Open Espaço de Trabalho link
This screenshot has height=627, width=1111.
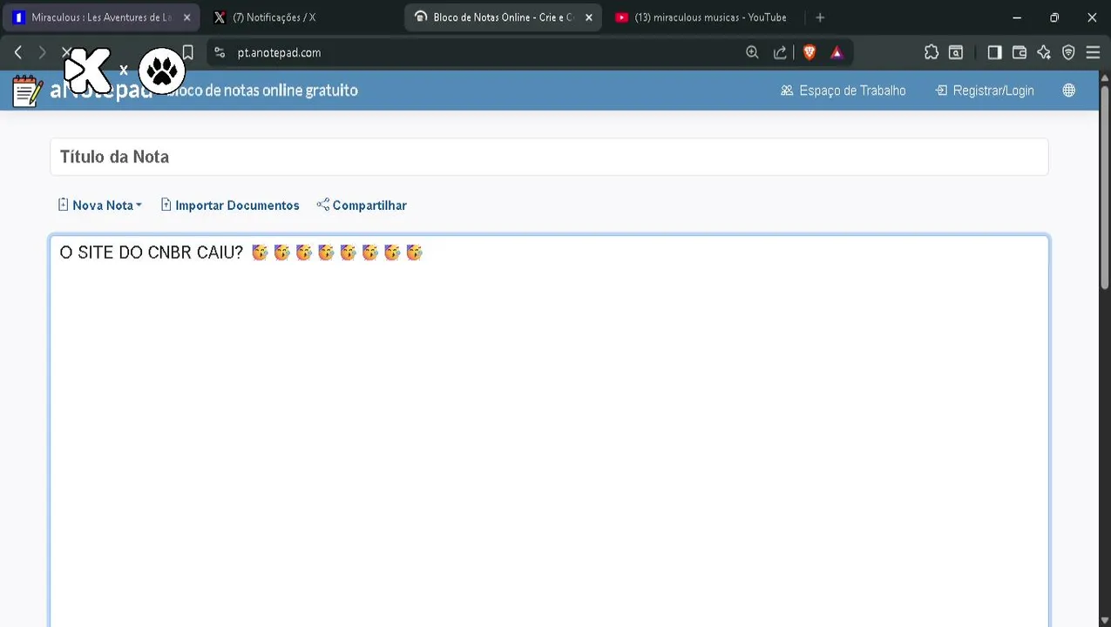[x=843, y=91]
